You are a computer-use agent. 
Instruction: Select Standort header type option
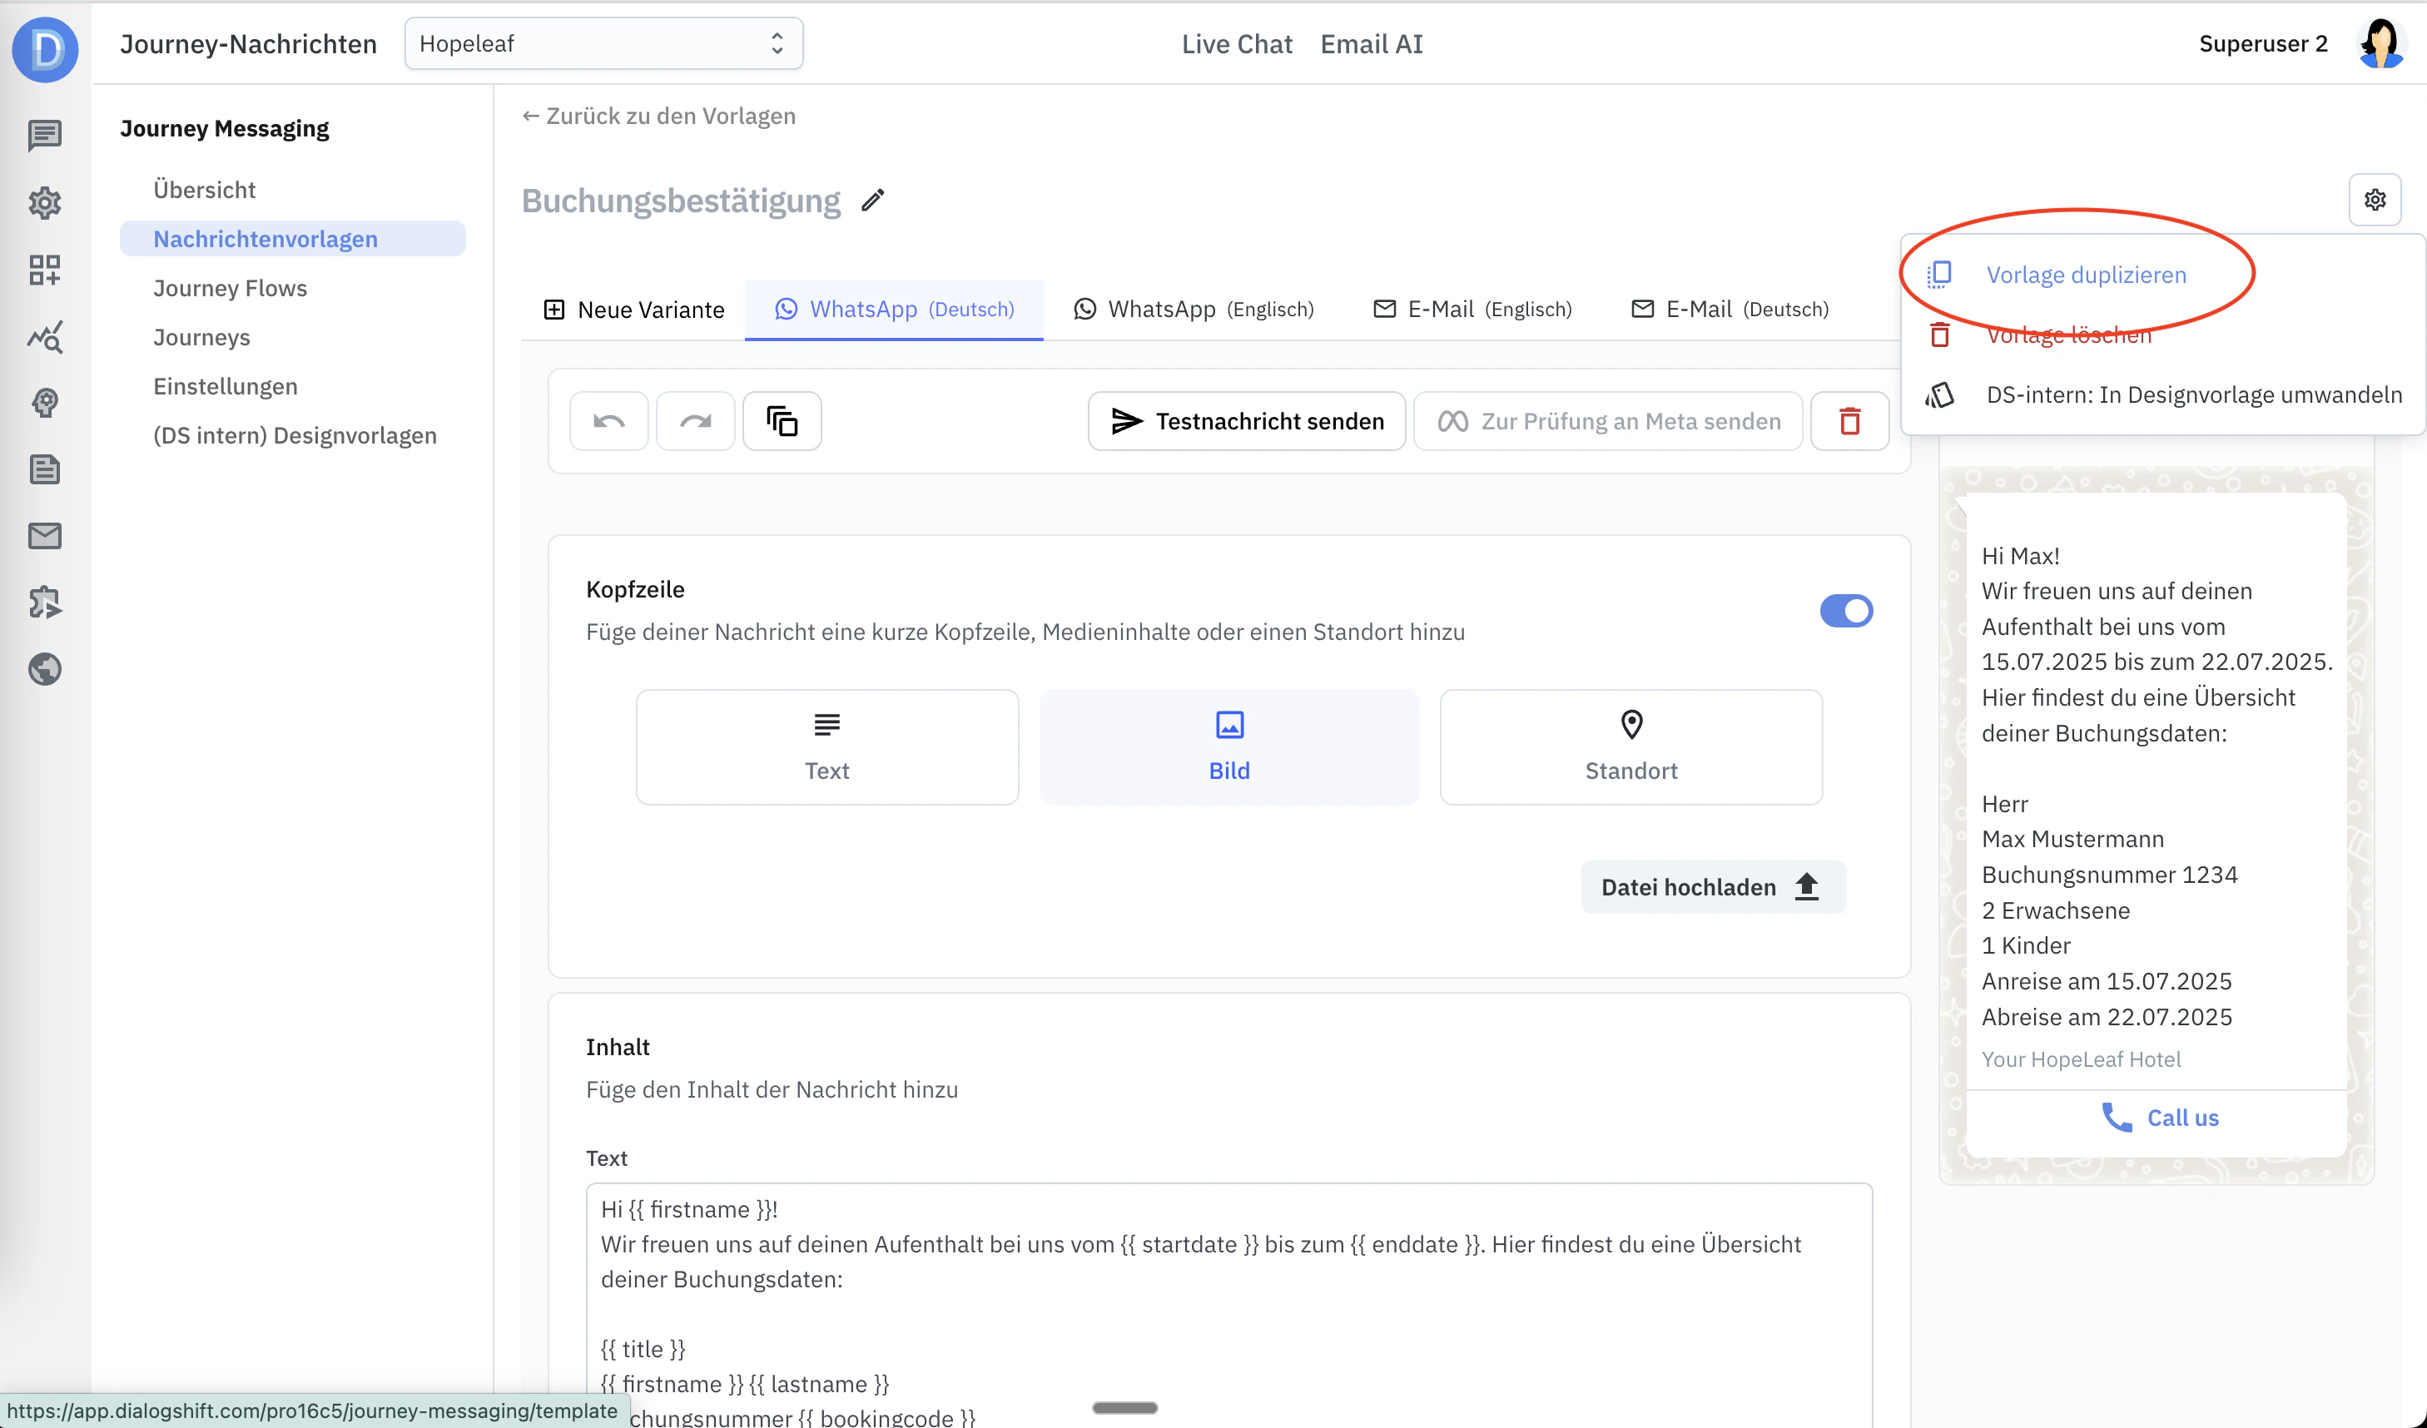click(x=1630, y=746)
